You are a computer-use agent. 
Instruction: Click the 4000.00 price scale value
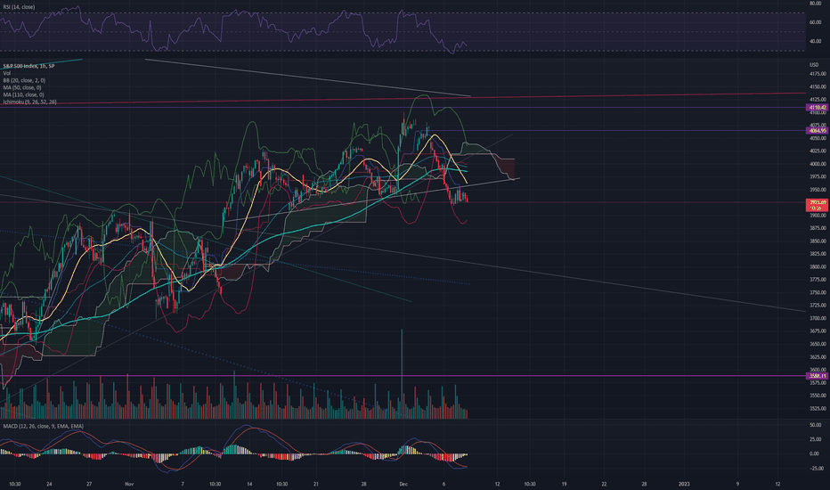[818, 164]
